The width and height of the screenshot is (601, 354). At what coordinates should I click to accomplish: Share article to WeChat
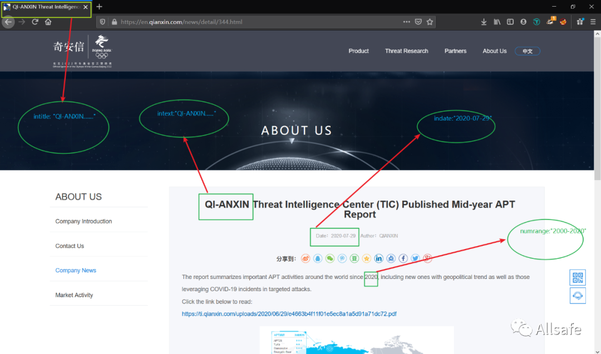(x=329, y=259)
